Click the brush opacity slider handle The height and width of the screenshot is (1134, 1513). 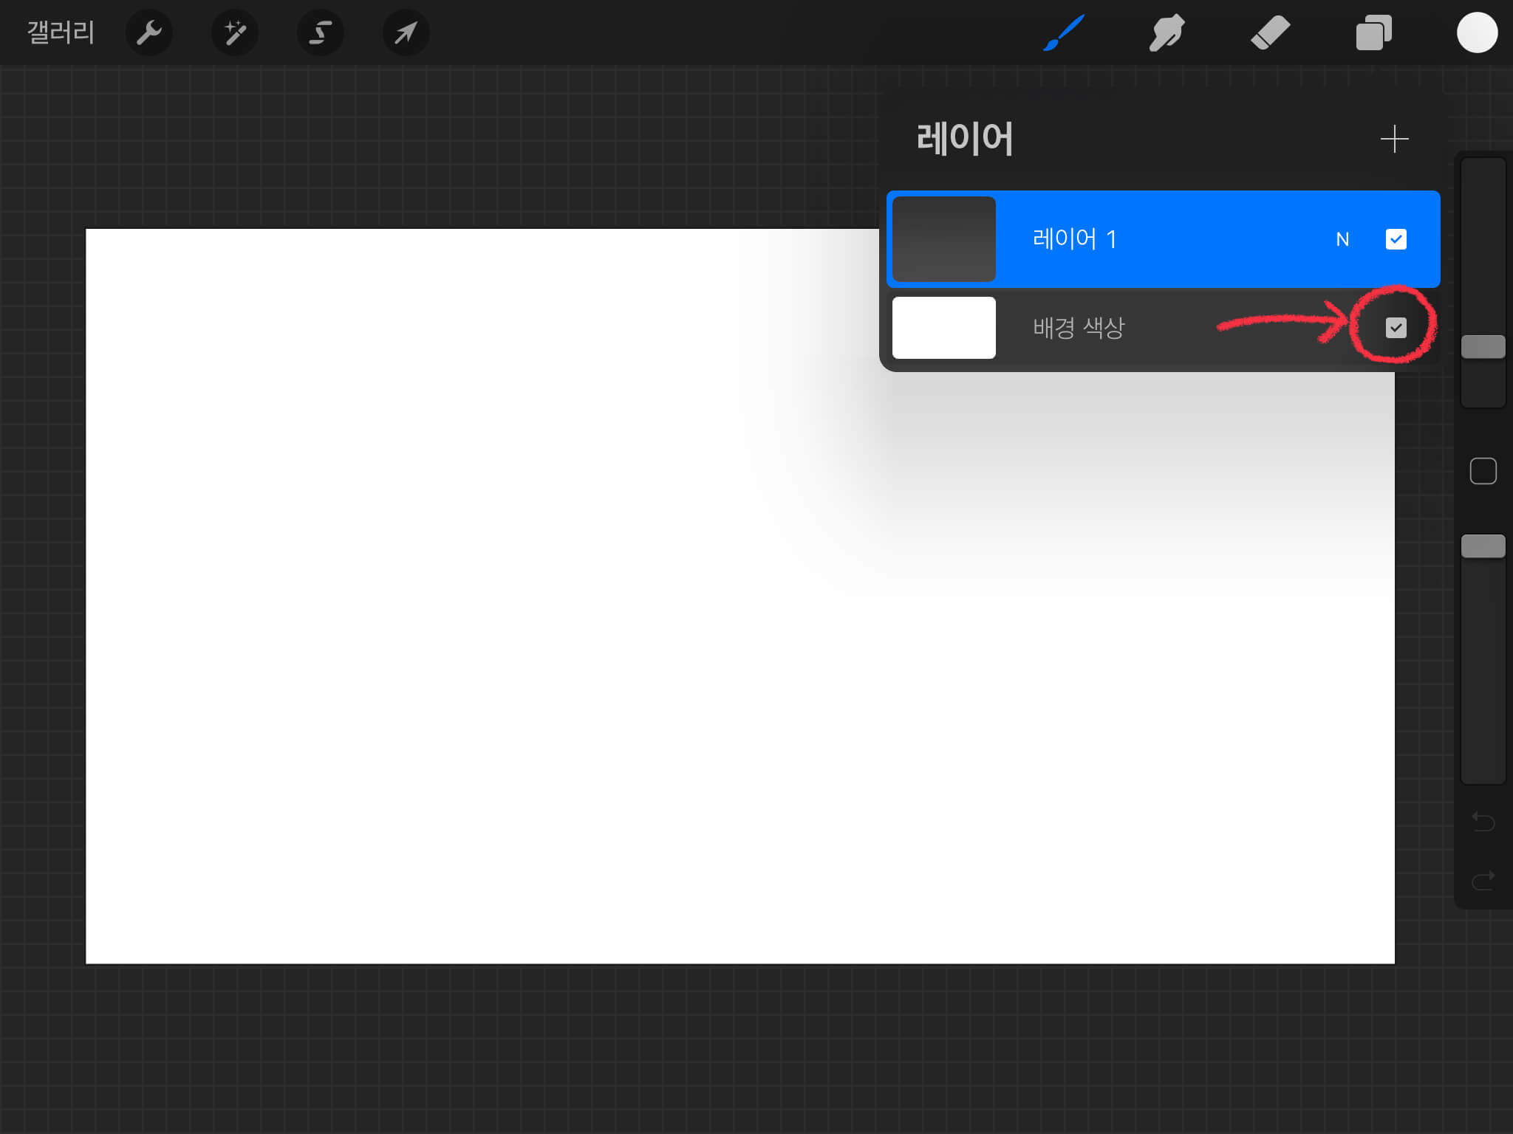pyautogui.click(x=1483, y=546)
